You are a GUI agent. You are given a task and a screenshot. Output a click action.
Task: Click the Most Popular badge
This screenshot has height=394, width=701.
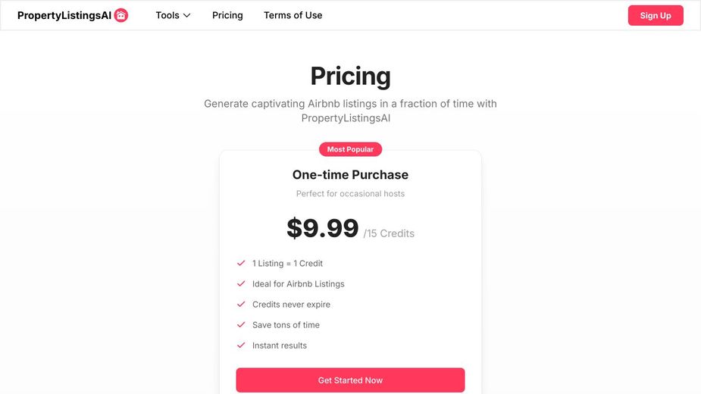350,149
